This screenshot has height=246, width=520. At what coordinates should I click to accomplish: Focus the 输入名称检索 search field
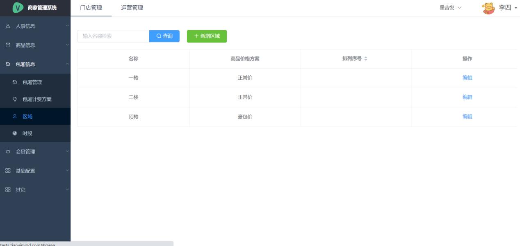(113, 36)
